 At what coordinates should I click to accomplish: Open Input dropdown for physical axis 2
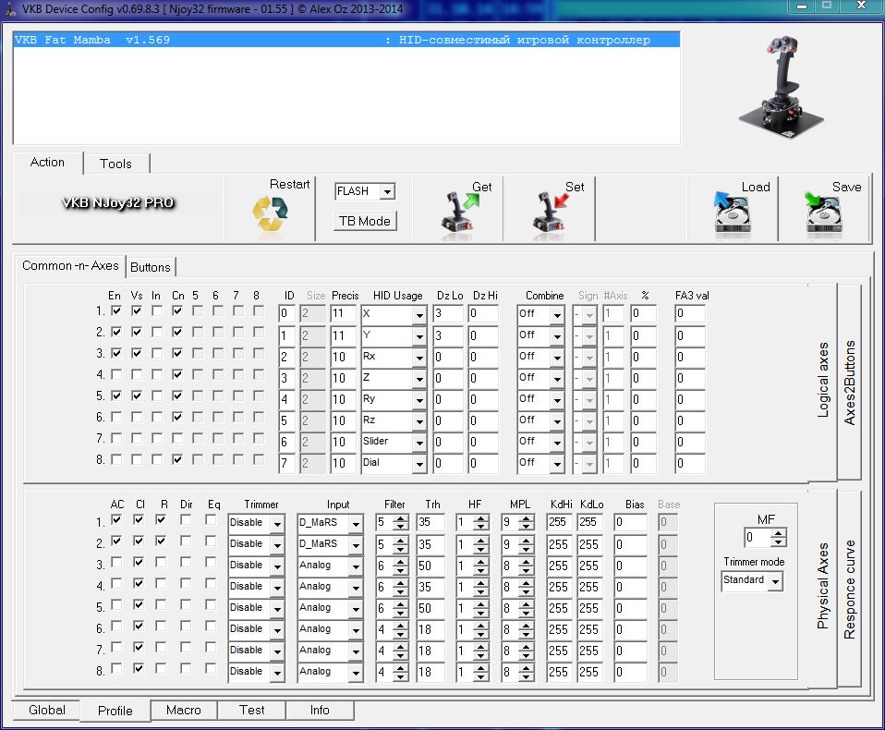tap(357, 546)
